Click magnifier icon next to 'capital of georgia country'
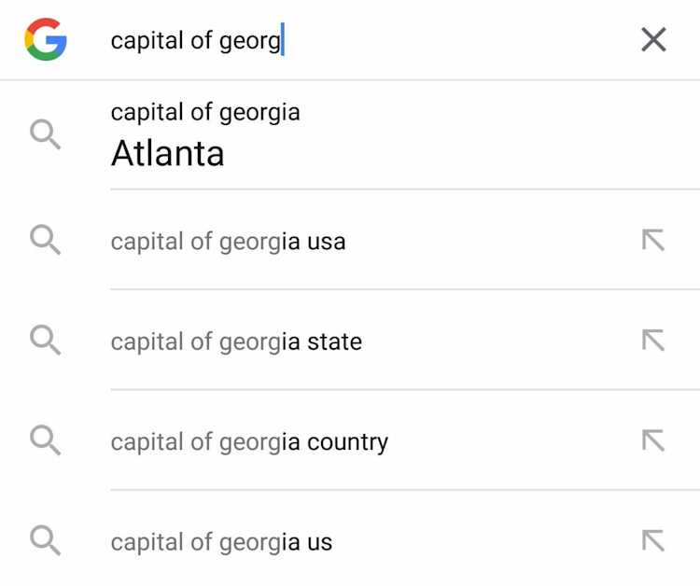 (x=45, y=440)
